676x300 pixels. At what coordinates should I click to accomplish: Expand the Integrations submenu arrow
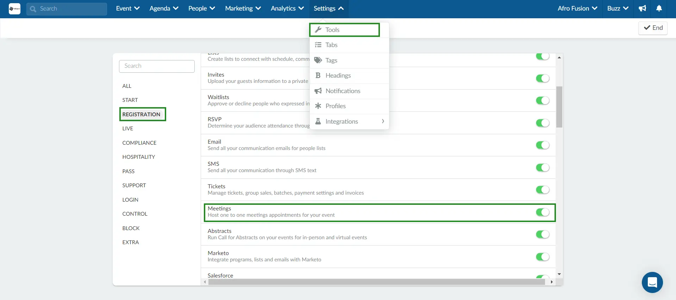[383, 121]
